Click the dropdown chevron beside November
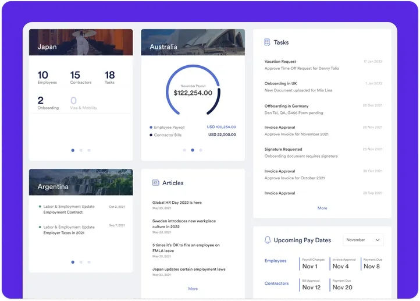 (378, 240)
